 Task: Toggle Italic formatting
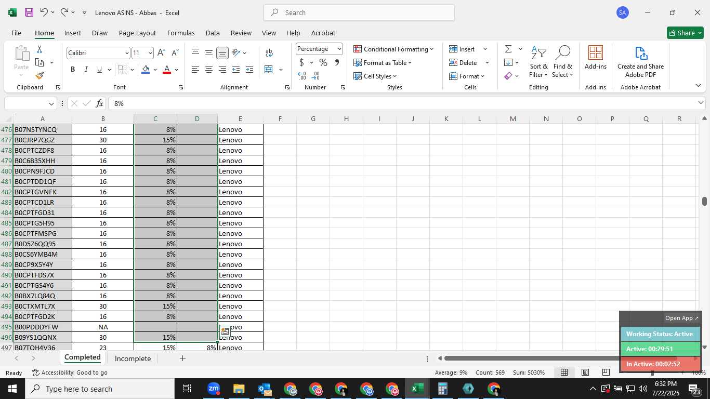86,70
